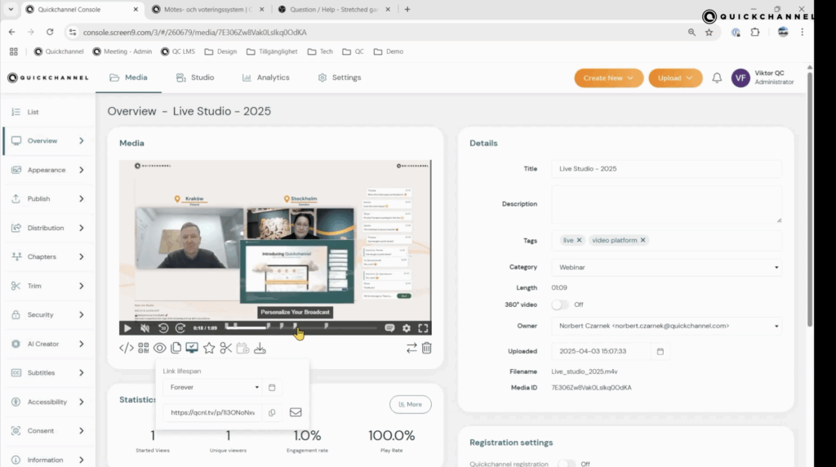Skip forward 30 seconds in video
836x467 pixels.
[x=180, y=328]
